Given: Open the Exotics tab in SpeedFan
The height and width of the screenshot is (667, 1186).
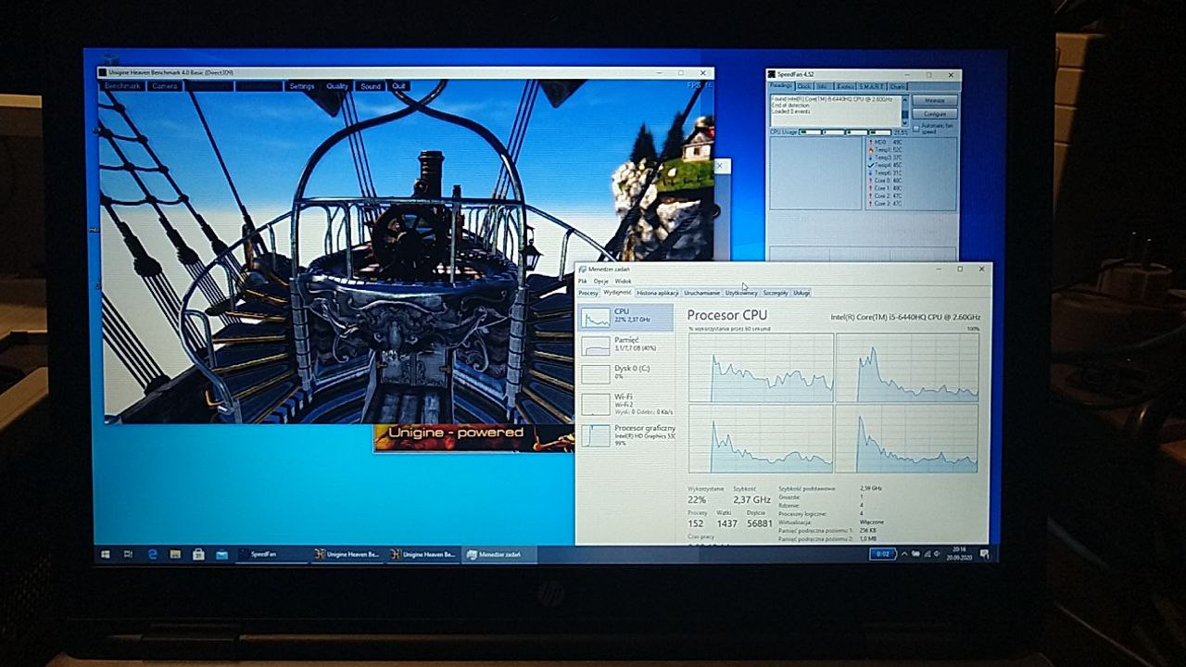Looking at the screenshot, I should click(x=844, y=86).
